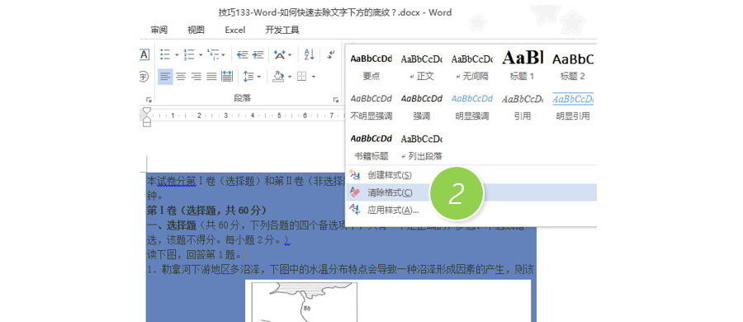Expand Asian layout dropdown arrow
Image resolution: width=743 pixels, height=322 pixels.
click(290, 55)
